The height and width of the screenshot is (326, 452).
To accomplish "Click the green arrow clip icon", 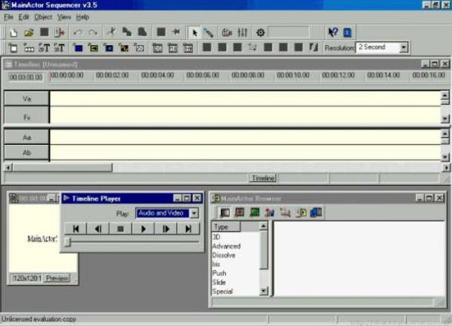I will coord(93,48).
